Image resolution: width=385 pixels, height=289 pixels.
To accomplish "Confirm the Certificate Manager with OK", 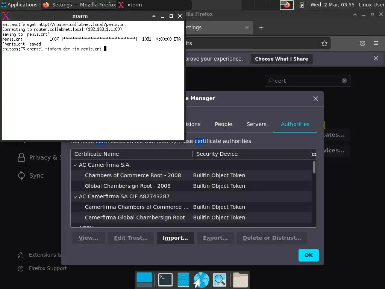I will [x=309, y=256].
